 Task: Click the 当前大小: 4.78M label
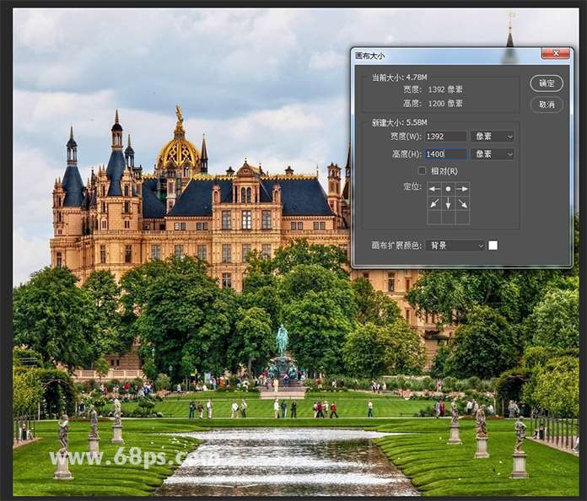[399, 78]
